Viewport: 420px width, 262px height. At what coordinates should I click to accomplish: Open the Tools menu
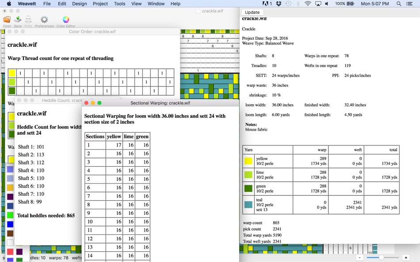click(119, 4)
